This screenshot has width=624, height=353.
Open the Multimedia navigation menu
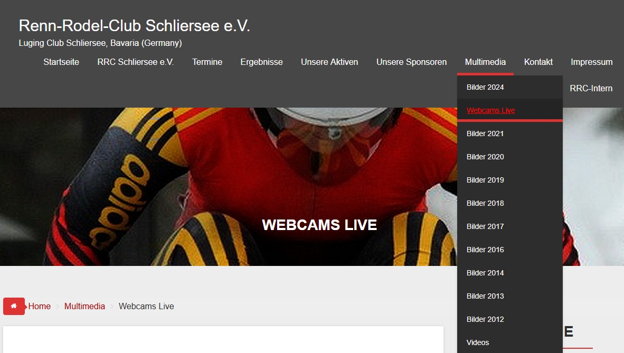coord(485,62)
